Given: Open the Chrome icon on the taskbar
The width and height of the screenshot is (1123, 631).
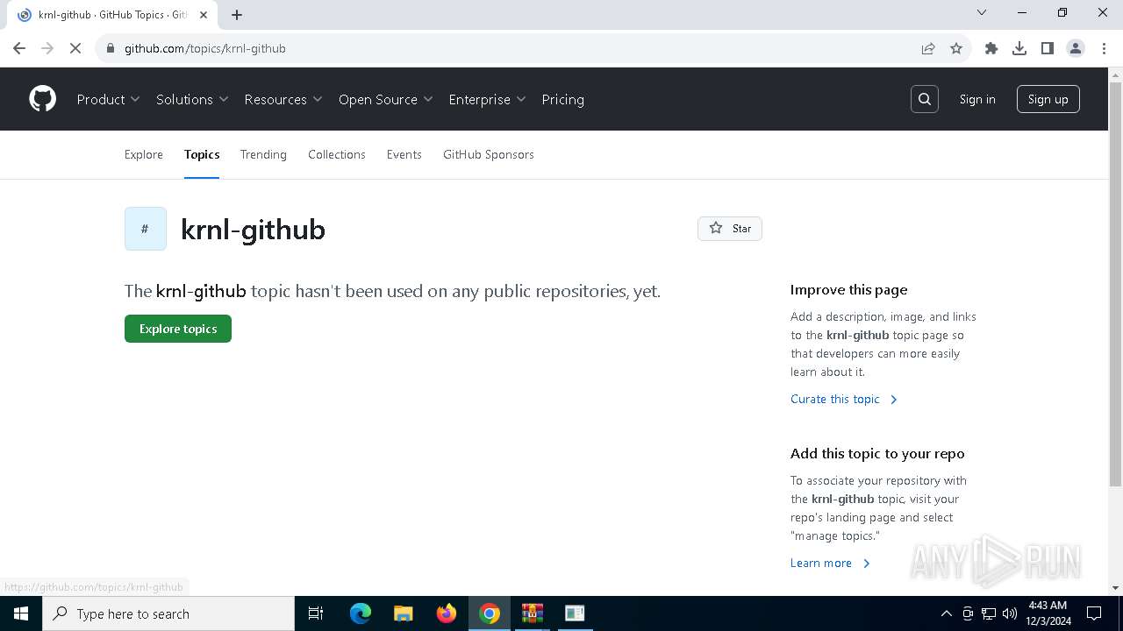Looking at the screenshot, I should [490, 613].
